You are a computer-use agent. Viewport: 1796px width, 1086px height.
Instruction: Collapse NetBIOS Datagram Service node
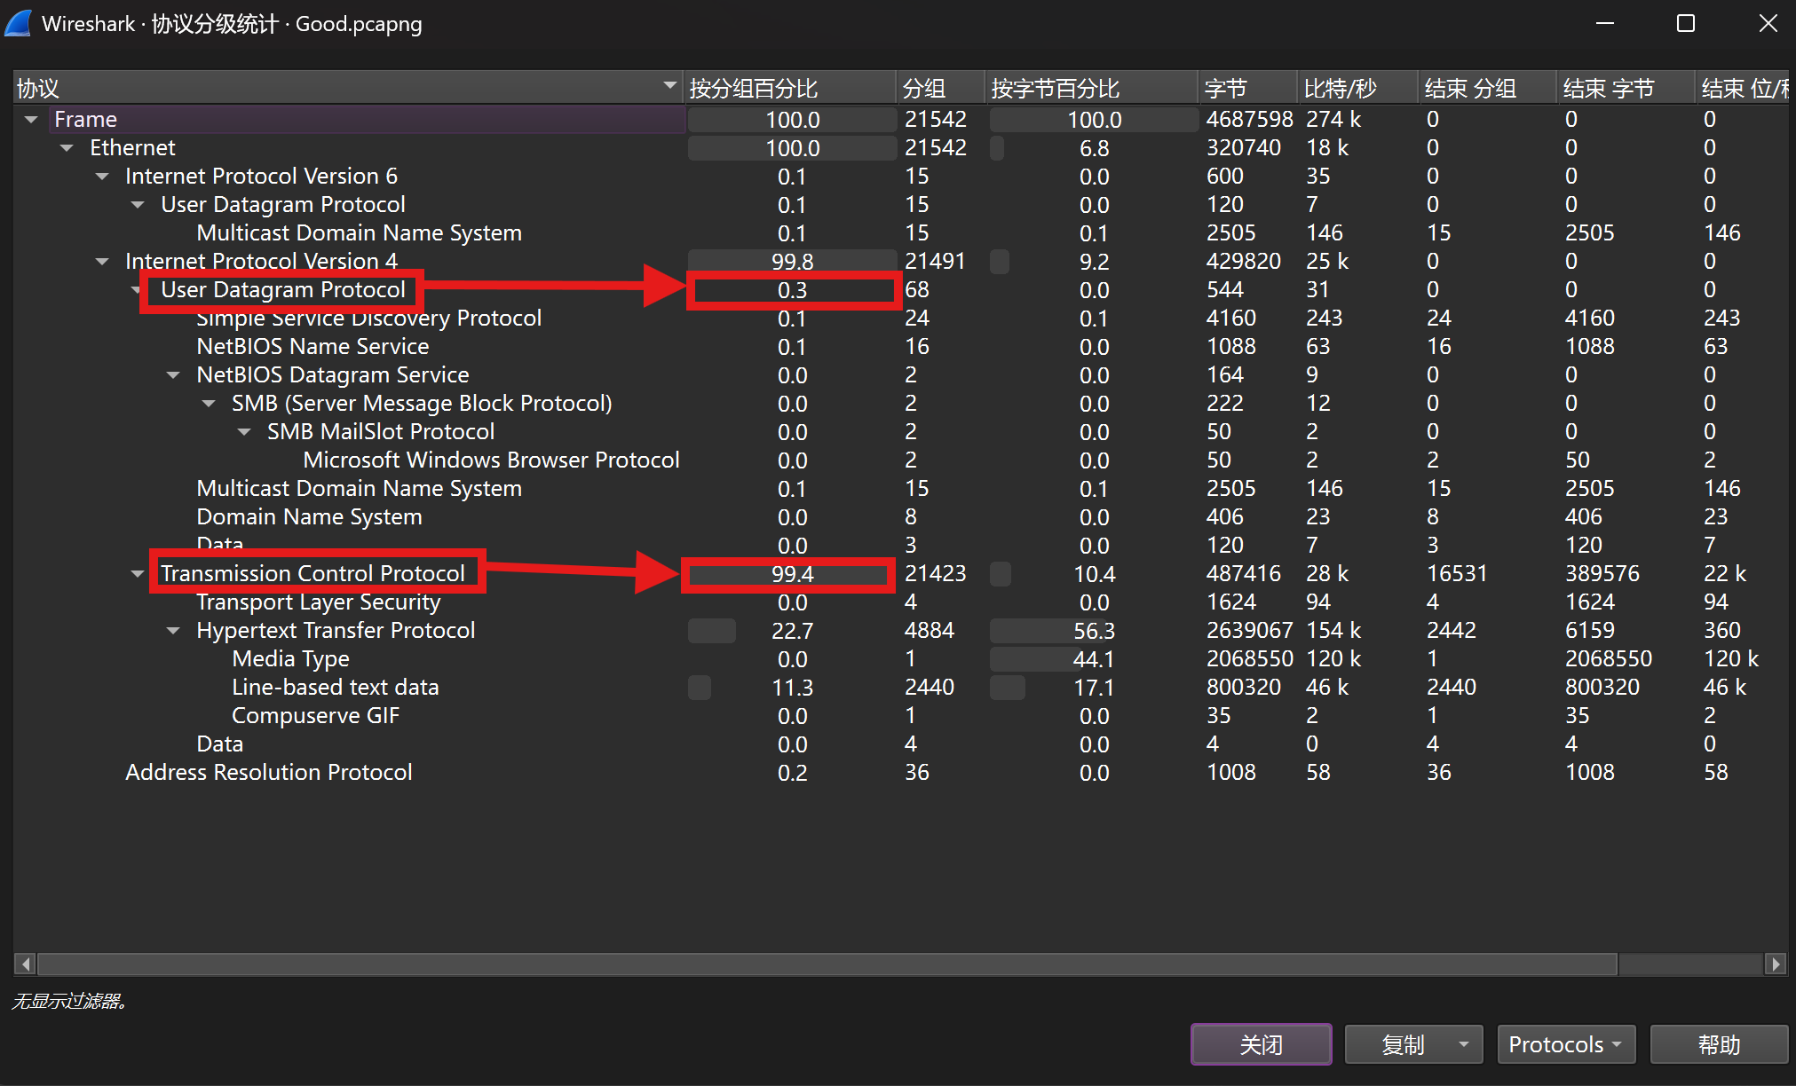click(x=174, y=374)
